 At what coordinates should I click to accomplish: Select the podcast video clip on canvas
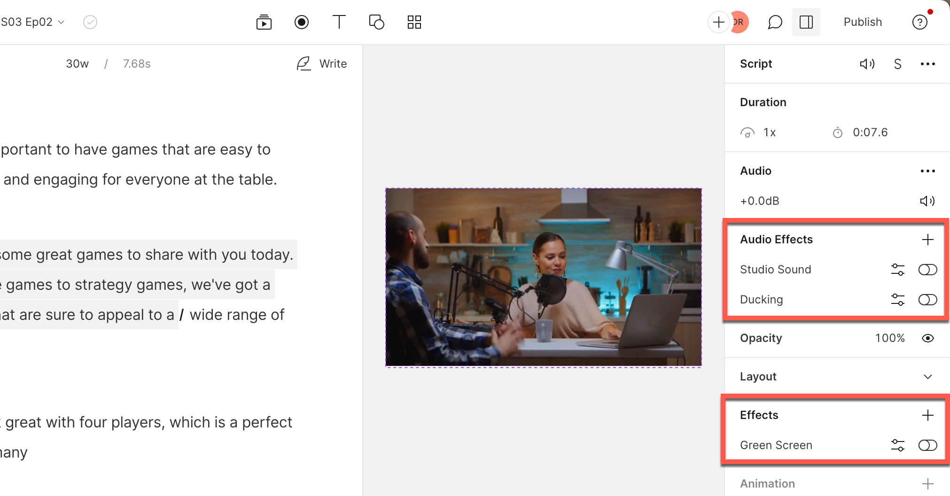coord(543,277)
